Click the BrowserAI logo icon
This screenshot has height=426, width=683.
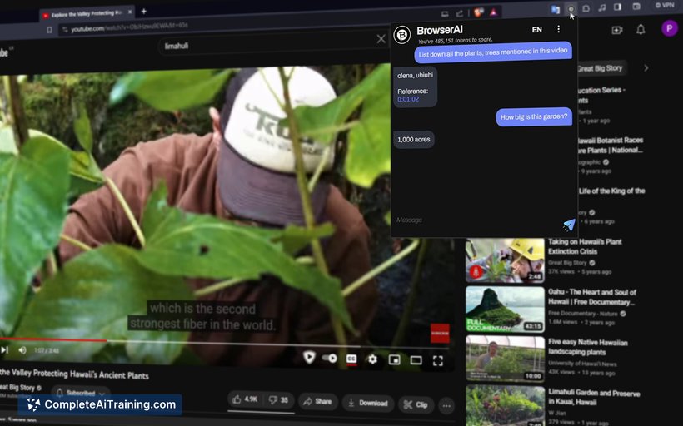[x=402, y=34]
